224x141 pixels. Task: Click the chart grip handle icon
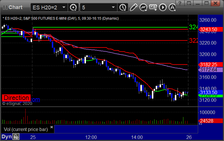click(x=5, y=7)
